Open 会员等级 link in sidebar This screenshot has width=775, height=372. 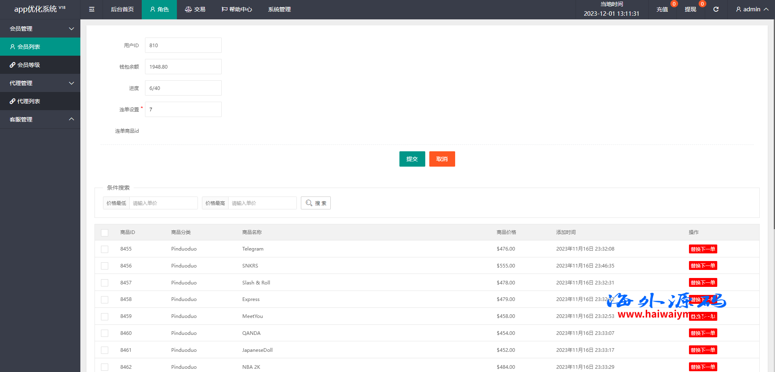40,65
